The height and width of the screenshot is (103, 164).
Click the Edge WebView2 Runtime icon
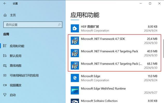(75, 90)
